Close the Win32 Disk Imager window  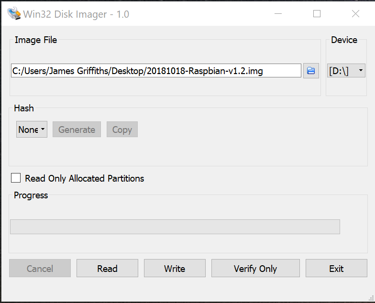356,13
